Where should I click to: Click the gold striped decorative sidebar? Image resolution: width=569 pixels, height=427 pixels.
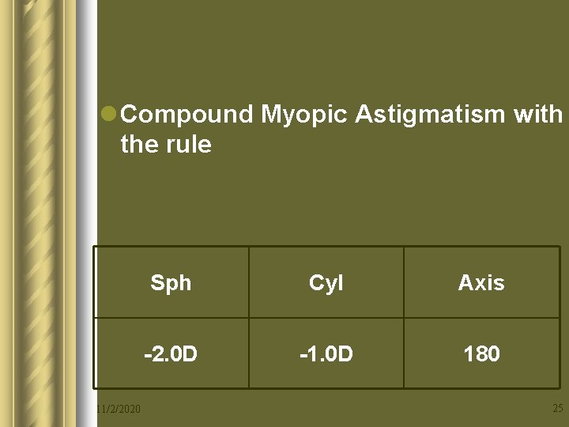[38, 213]
